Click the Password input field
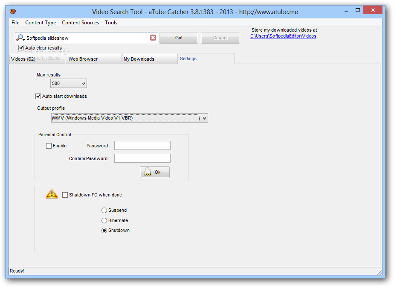394x287 pixels. click(142, 146)
